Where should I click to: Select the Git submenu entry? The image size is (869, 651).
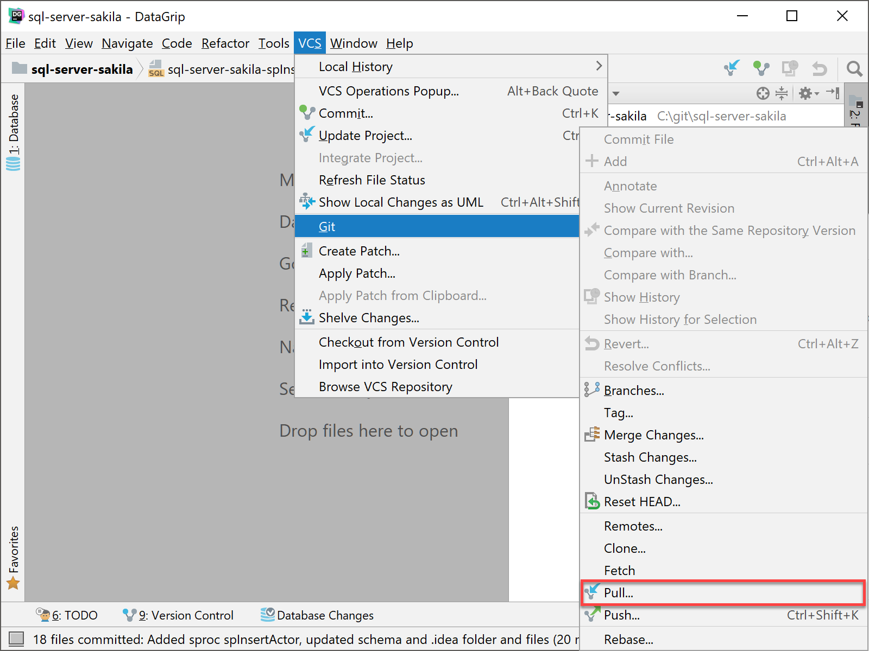point(438,226)
